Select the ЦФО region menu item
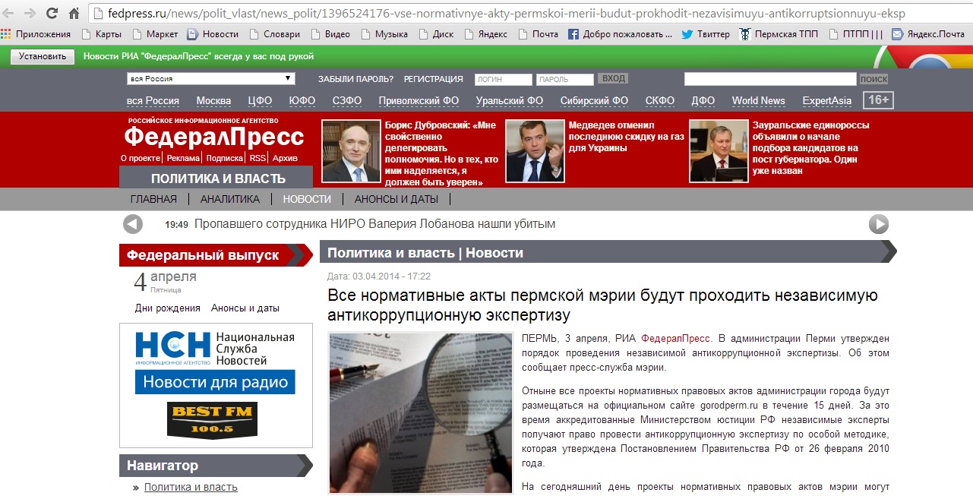 [260, 100]
